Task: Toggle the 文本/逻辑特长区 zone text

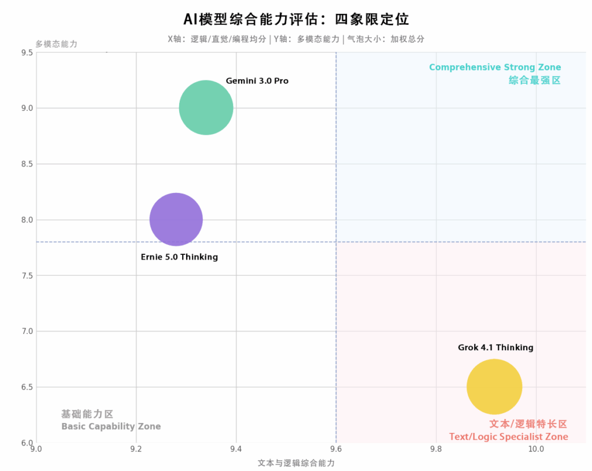Action: 528,423
